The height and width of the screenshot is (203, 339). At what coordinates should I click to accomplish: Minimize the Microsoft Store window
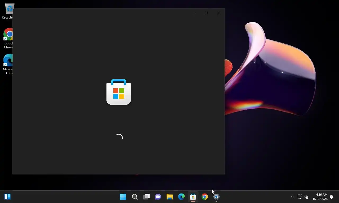(x=194, y=13)
